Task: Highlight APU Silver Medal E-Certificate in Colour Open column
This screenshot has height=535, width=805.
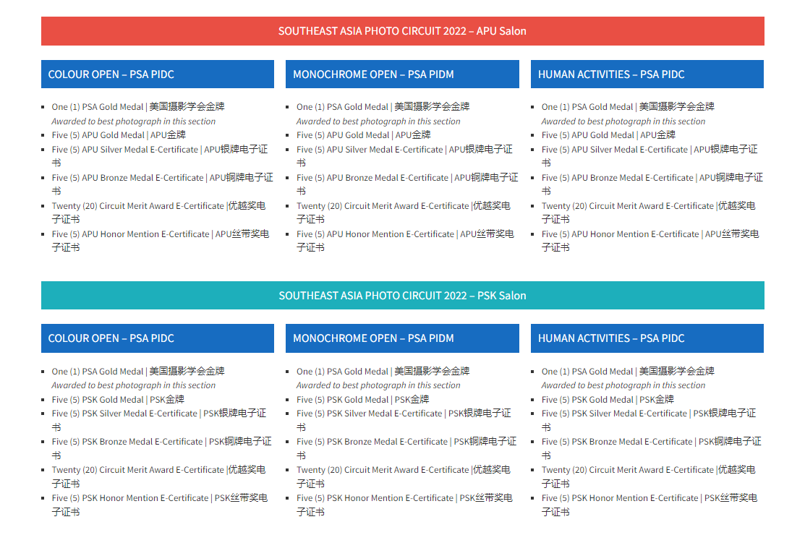Action: pyautogui.click(x=160, y=156)
